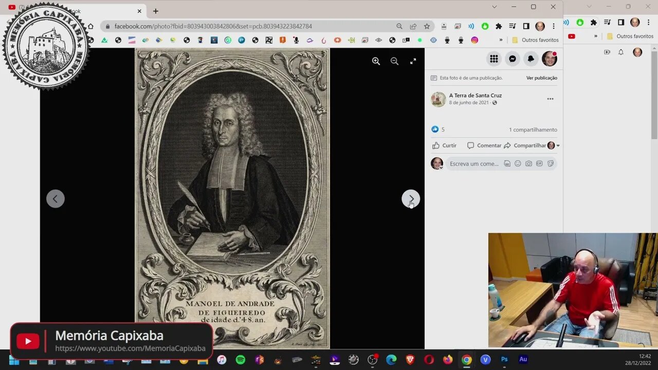The image size is (658, 370).
Task: Open the emoji picker in comment box
Action: pyautogui.click(x=518, y=164)
